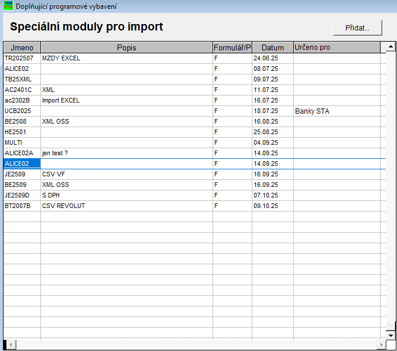Click the Určeno pro column header
This screenshot has height=351, width=397.
337,47
